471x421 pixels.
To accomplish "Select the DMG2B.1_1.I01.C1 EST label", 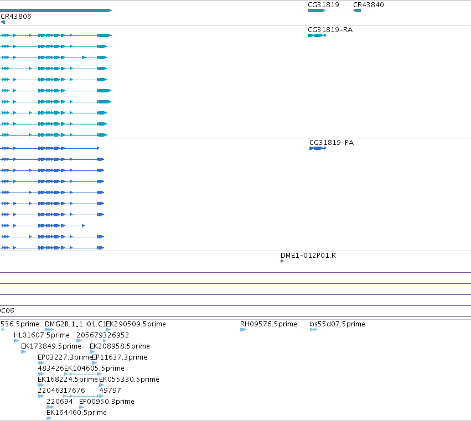I will coord(75,324).
